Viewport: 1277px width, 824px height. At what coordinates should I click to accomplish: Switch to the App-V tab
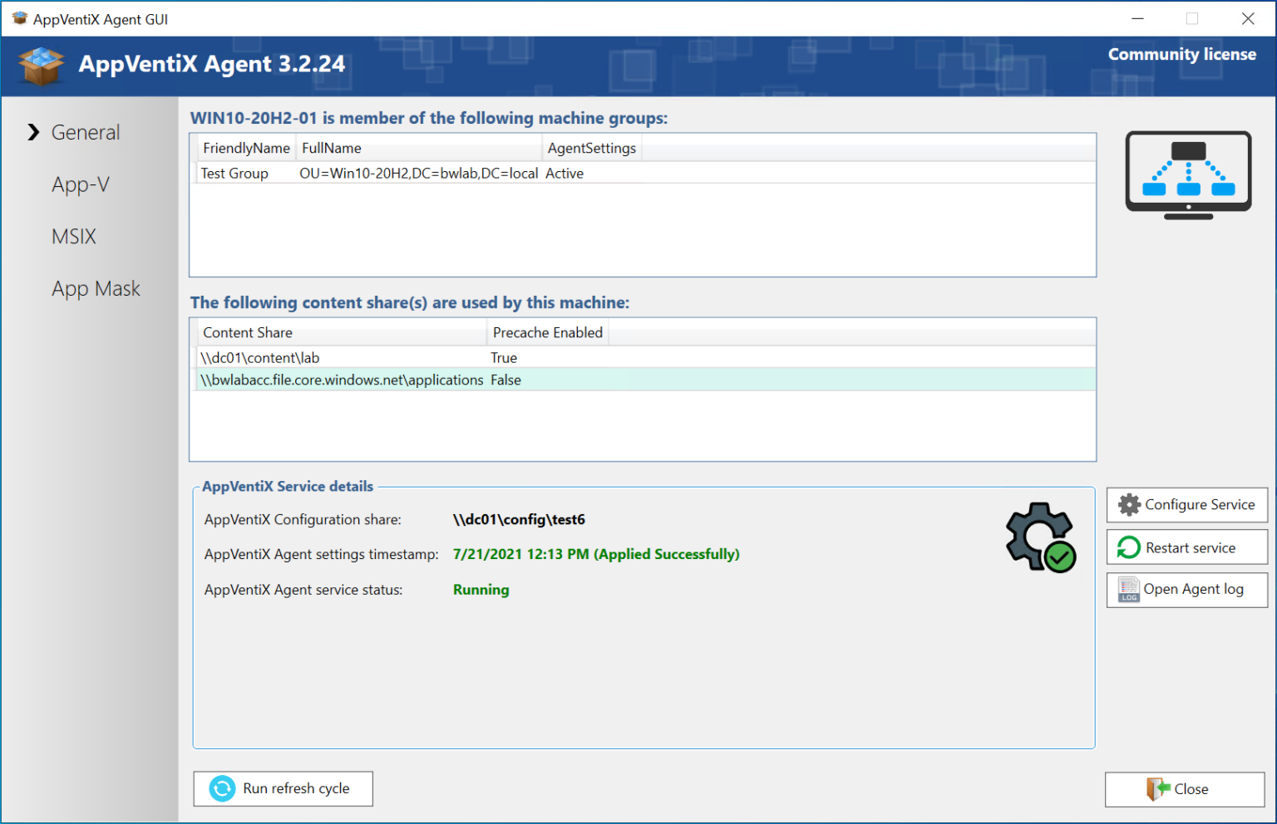click(80, 184)
